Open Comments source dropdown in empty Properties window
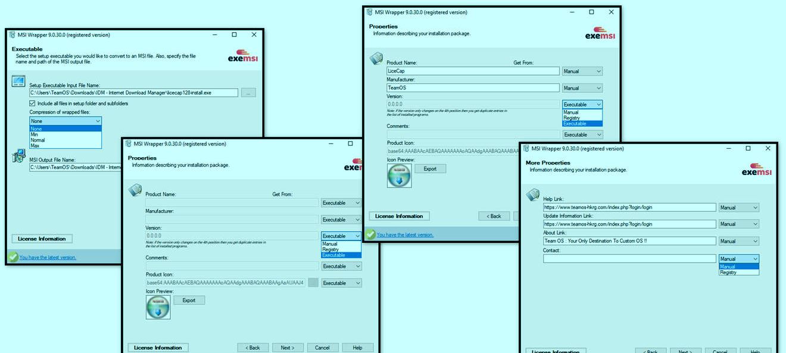786x353 pixels. (x=341, y=266)
